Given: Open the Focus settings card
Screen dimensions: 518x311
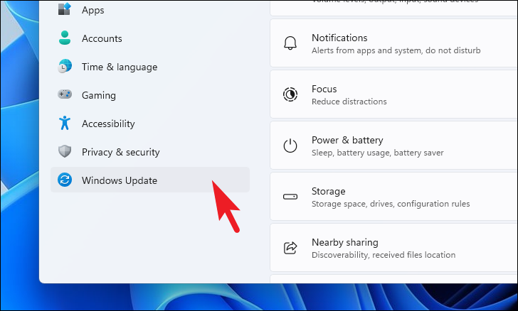Looking at the screenshot, I should (393, 94).
